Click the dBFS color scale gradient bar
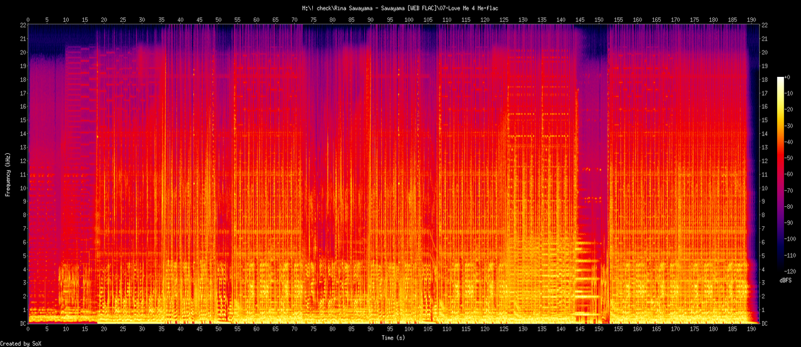This screenshot has width=801, height=347. coord(780,174)
